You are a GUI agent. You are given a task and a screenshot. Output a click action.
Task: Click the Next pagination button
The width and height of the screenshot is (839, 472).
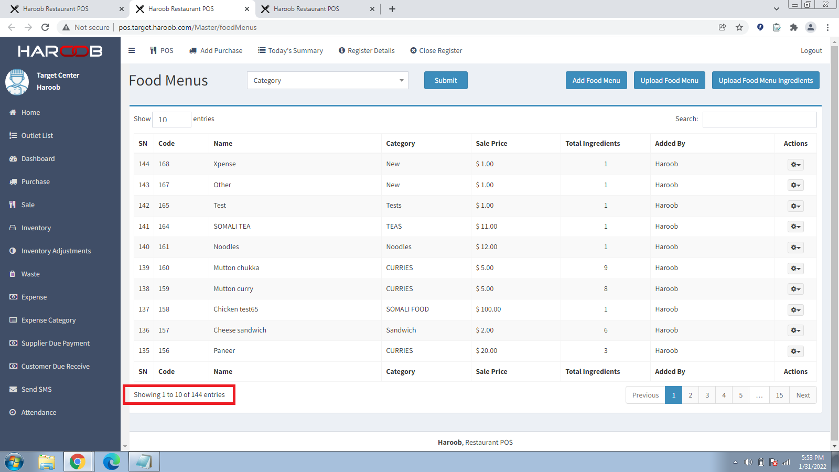point(803,395)
